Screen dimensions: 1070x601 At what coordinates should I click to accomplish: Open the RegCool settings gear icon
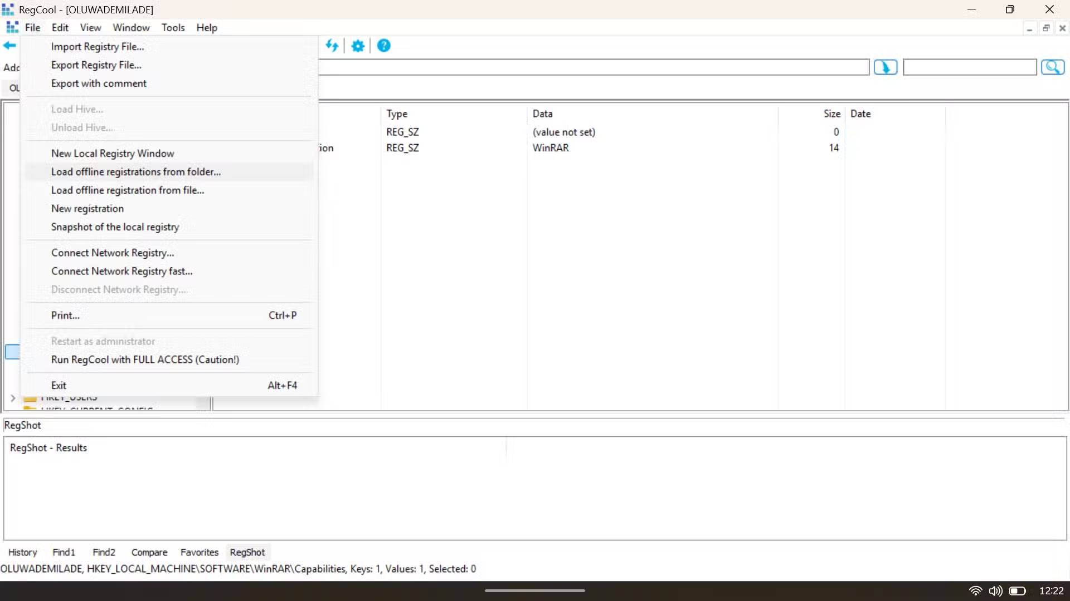point(357,46)
